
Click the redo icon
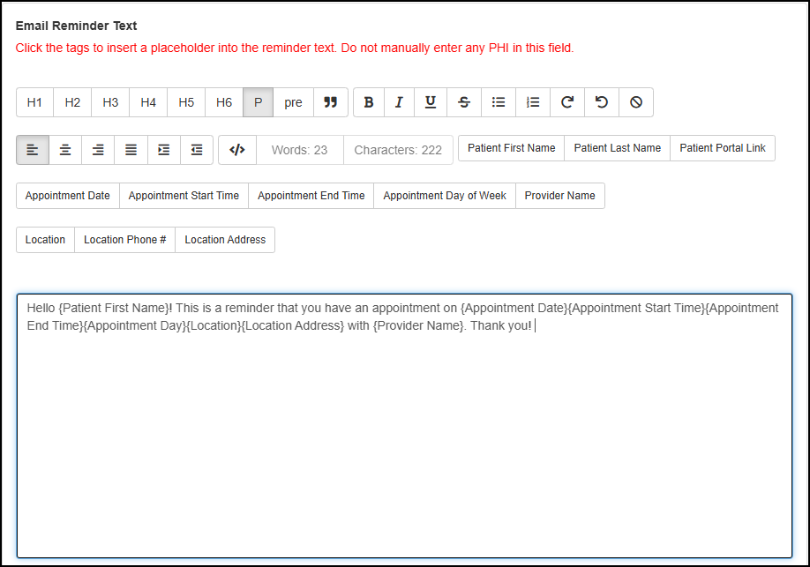pyautogui.click(x=566, y=101)
